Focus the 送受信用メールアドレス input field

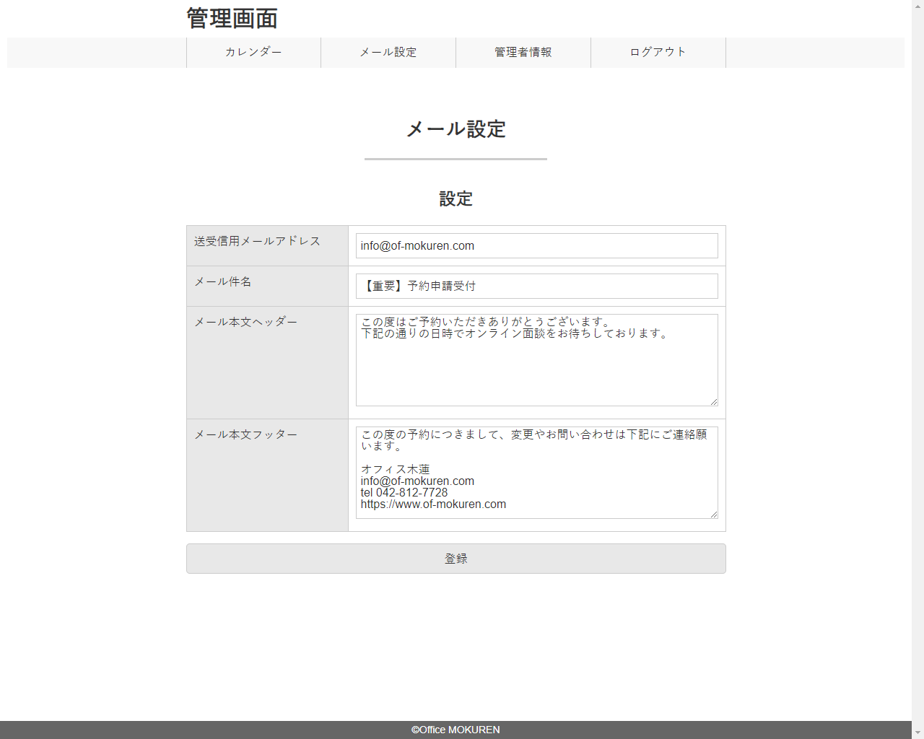pos(536,246)
